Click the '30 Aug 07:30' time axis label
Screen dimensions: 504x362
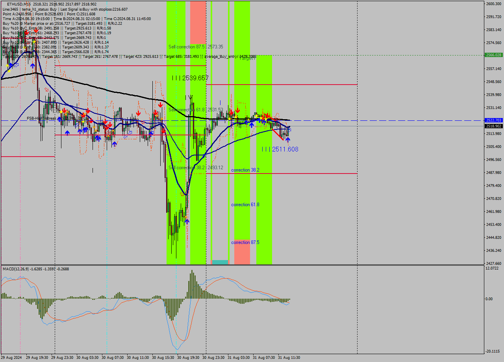(113, 358)
